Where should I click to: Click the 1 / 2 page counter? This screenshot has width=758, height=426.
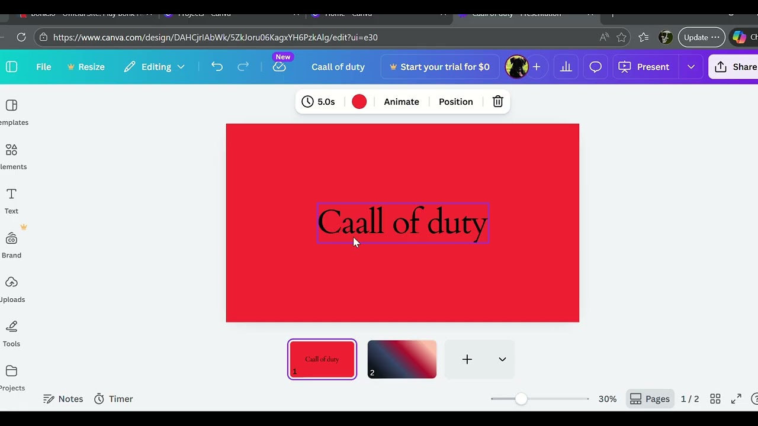point(690,399)
